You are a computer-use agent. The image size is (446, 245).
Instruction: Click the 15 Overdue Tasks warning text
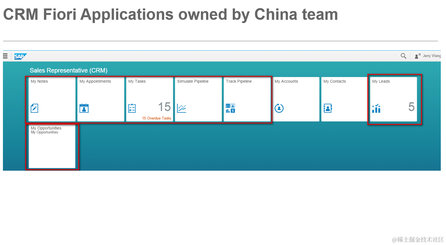156,118
